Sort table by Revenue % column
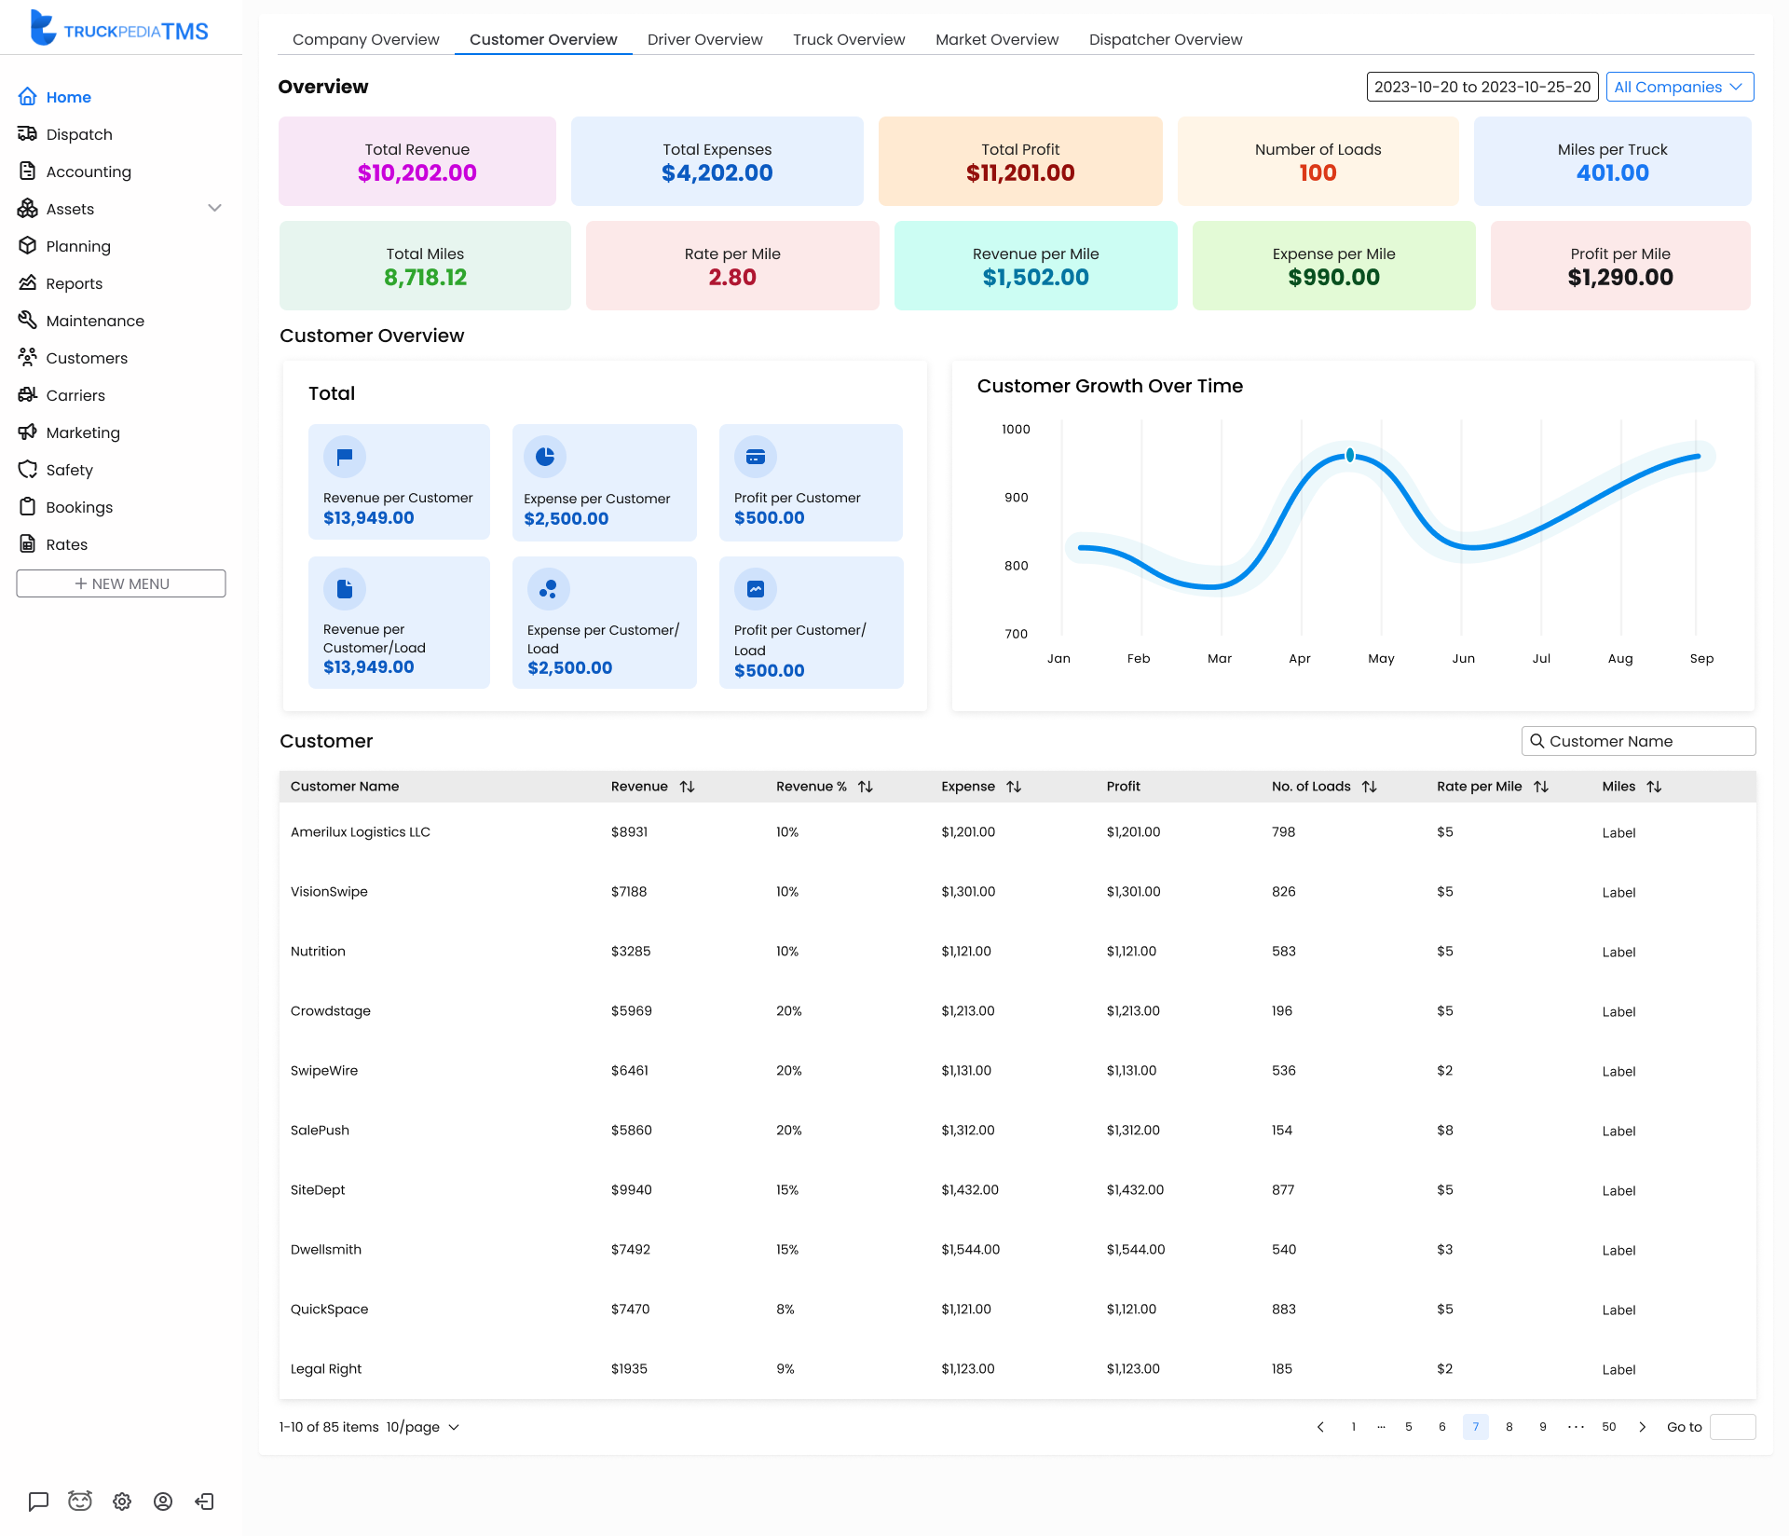The width and height of the screenshot is (1789, 1536). (866, 787)
